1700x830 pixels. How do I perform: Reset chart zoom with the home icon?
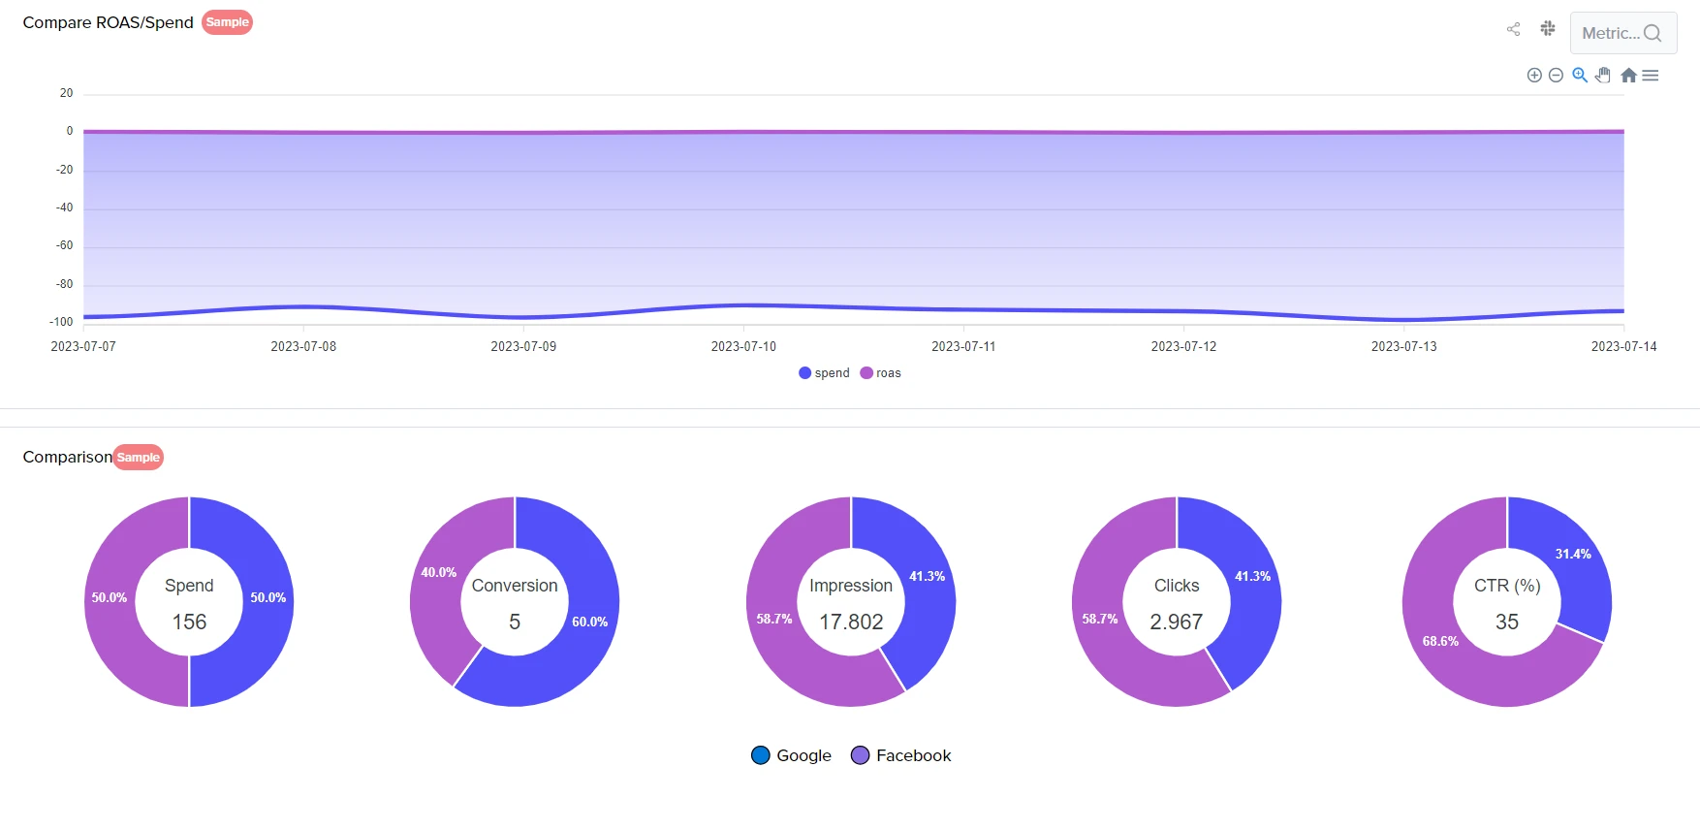[x=1628, y=76]
